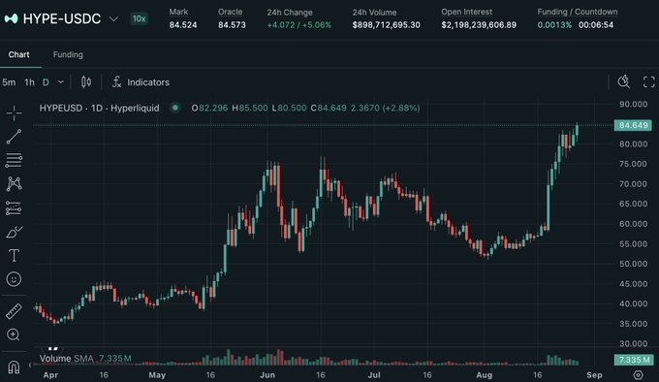Open the quick search icon
The height and width of the screenshot is (382, 659).
pyautogui.click(x=624, y=82)
